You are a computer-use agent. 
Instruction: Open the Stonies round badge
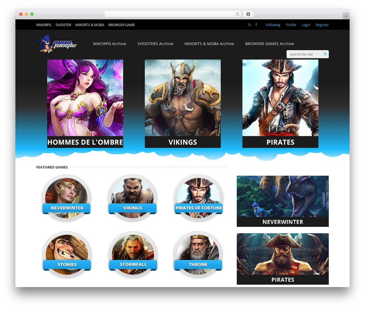tap(67, 254)
